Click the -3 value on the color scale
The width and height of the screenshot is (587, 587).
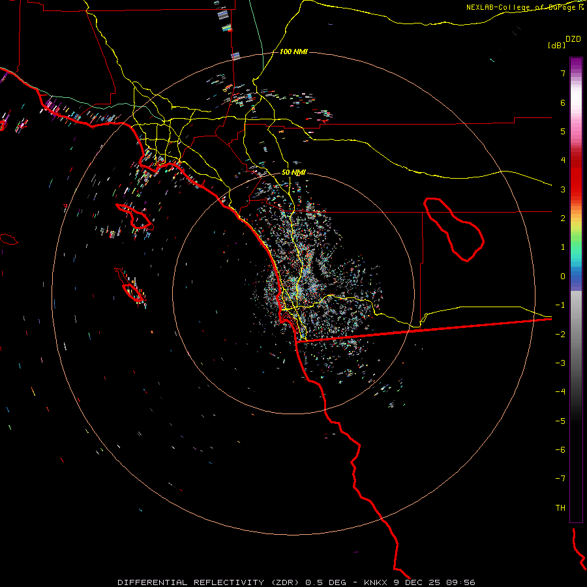(560, 363)
